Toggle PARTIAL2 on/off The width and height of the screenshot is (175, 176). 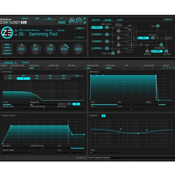(x=93, y=34)
